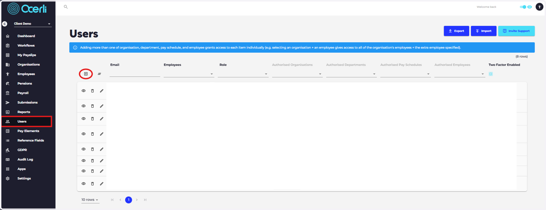View the first user row via eye icon
Screen dimensions: 546x210
pos(84,91)
